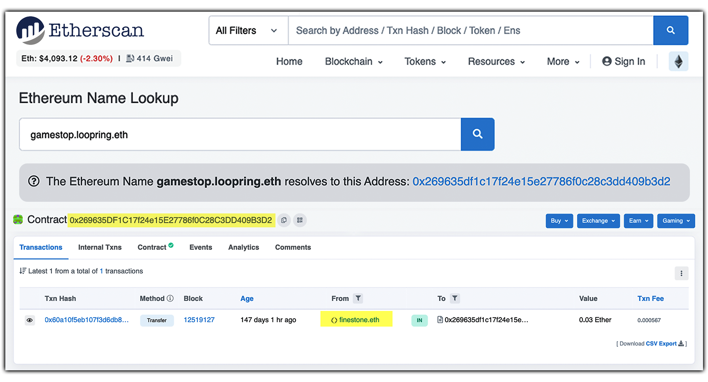Image resolution: width=708 pixels, height=382 pixels.
Task: Sort by the Age column header
Action: (247, 298)
